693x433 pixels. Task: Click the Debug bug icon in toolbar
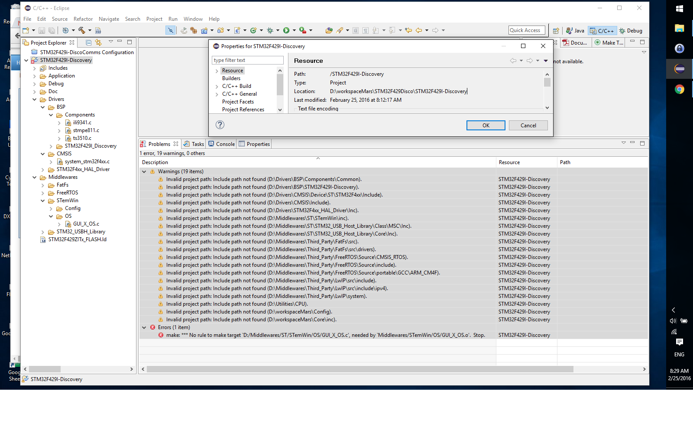click(270, 30)
